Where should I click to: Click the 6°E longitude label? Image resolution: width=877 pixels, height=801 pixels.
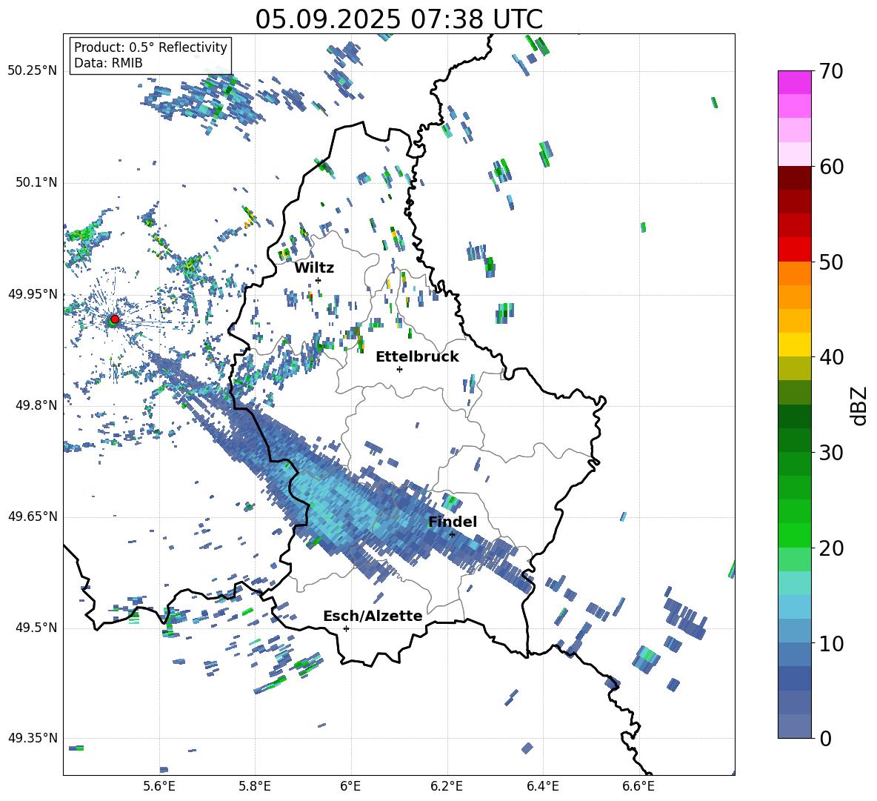(x=350, y=786)
